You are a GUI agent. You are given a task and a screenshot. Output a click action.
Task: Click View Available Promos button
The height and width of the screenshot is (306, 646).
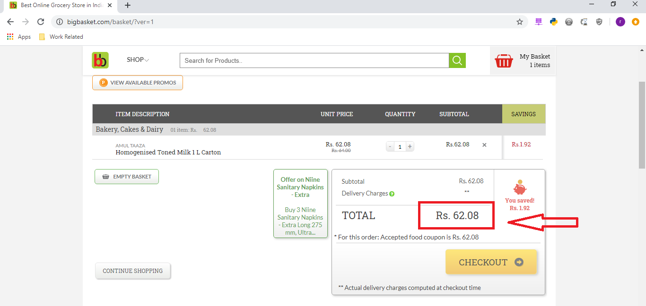tap(138, 83)
